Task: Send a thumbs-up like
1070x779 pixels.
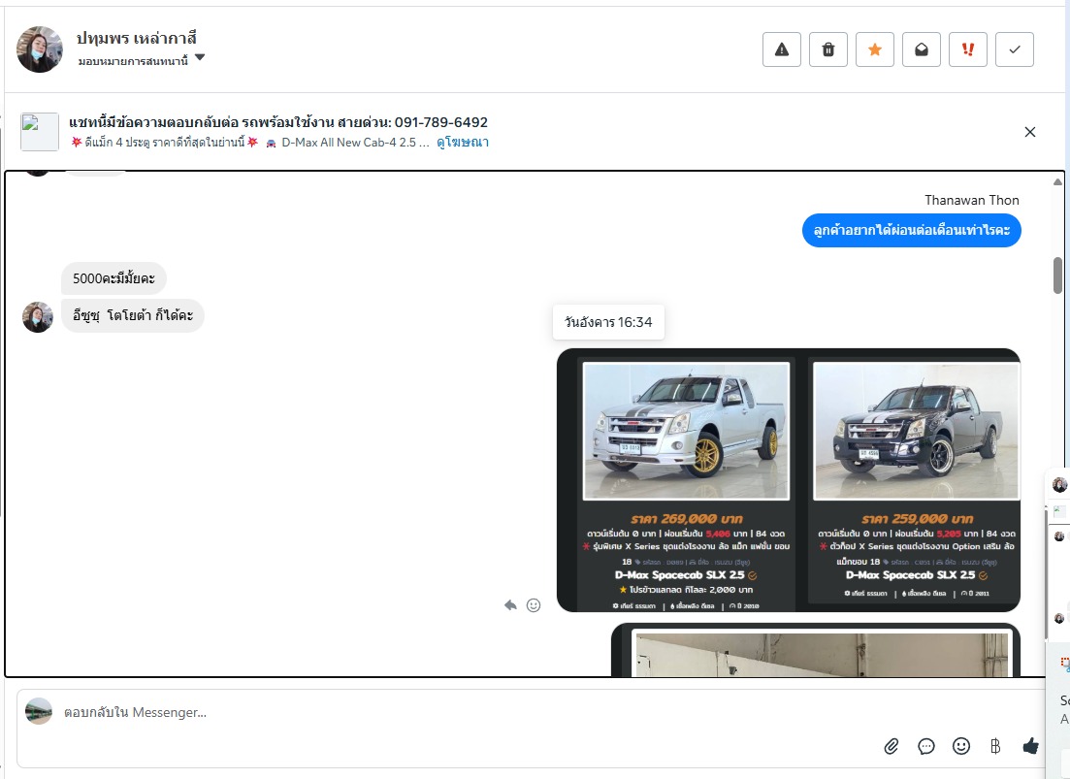Action: pyautogui.click(x=1030, y=746)
